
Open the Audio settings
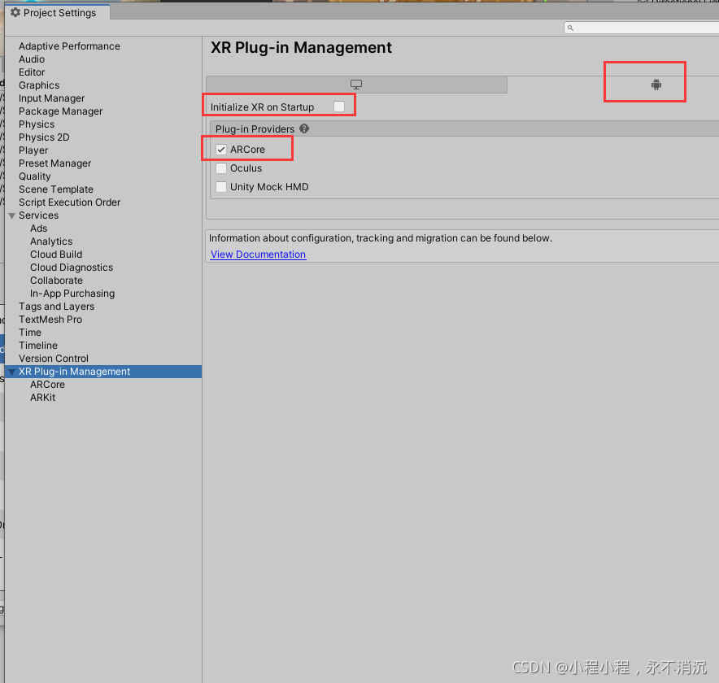tap(32, 59)
